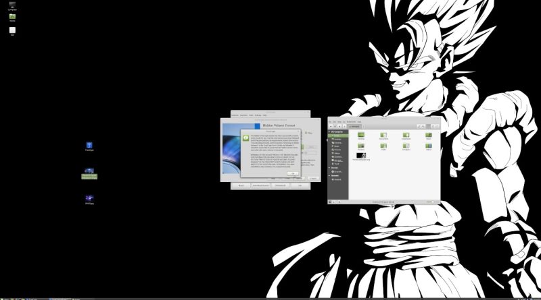541x300 pixels.
Task: Click the search icon in file manager toolbar
Action: click(x=423, y=126)
